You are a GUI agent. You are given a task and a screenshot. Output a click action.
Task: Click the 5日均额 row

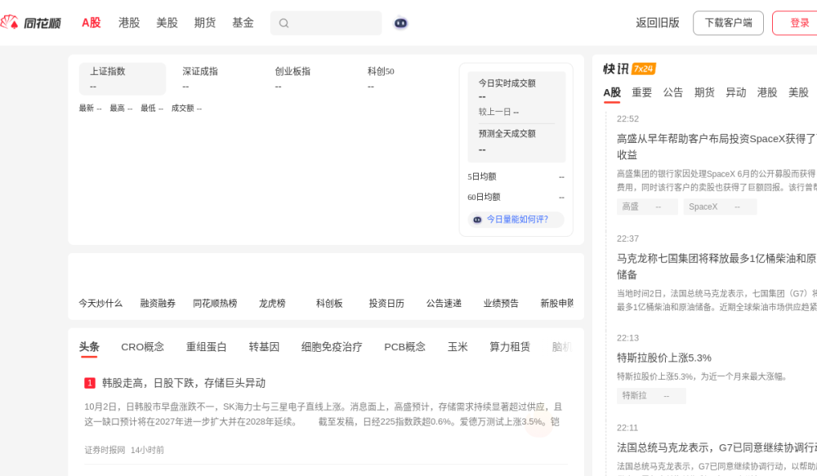(x=516, y=177)
